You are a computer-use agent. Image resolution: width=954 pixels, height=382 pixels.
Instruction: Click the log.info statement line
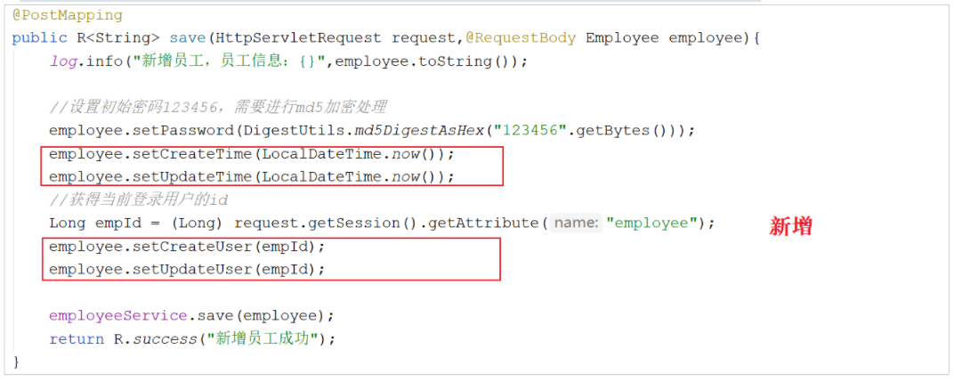288,61
